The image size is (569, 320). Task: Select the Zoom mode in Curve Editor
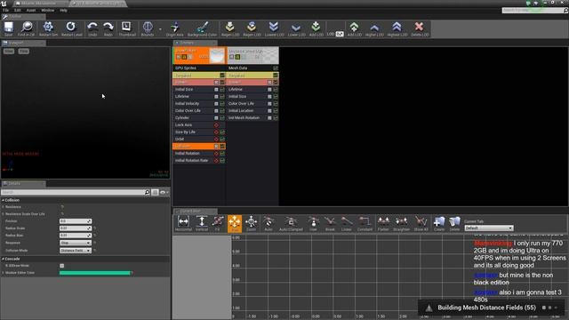pyautogui.click(x=251, y=223)
